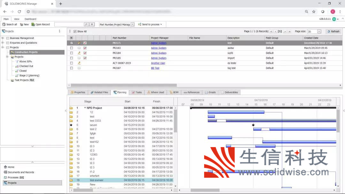Switch to the View ribbon tab
Viewport: 345px width, 194px height.
pyautogui.click(x=17, y=19)
